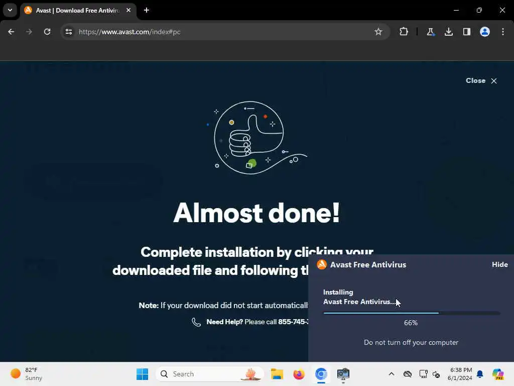Click 'Do not turn off your computer' text
Viewport: 514px width, 386px height.
pos(411,342)
